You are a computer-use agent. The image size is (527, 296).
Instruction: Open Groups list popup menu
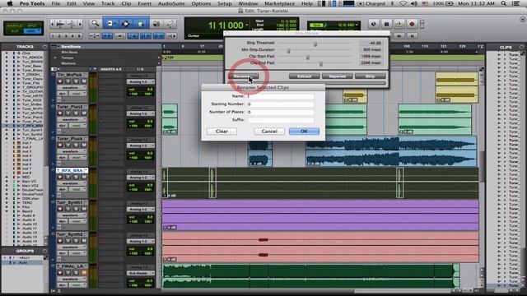coord(44,251)
